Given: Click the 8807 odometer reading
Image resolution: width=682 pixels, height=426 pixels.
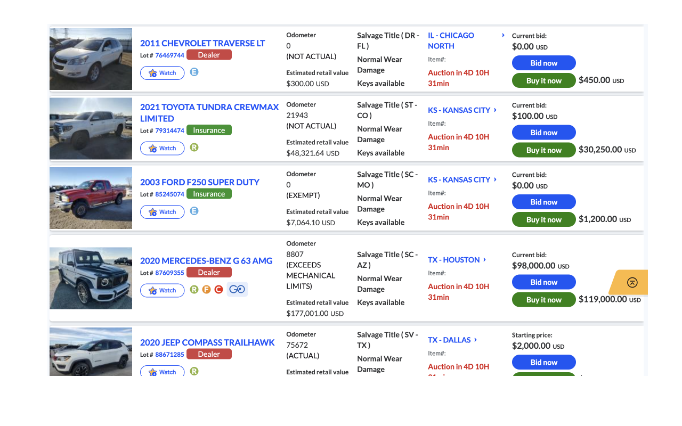Looking at the screenshot, I should point(295,254).
